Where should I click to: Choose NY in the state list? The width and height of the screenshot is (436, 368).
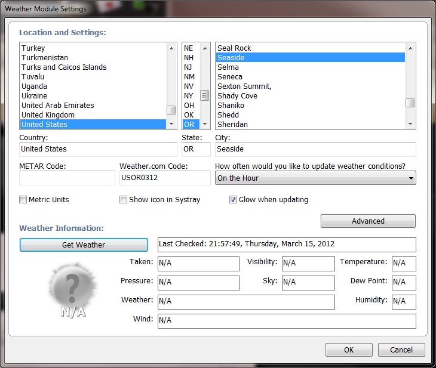click(x=189, y=96)
